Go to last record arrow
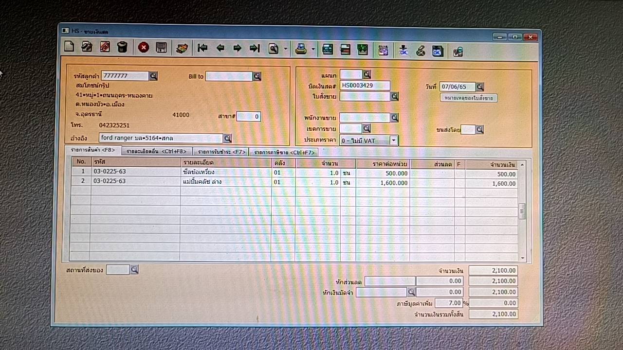This screenshot has height=350, width=623. 255,48
